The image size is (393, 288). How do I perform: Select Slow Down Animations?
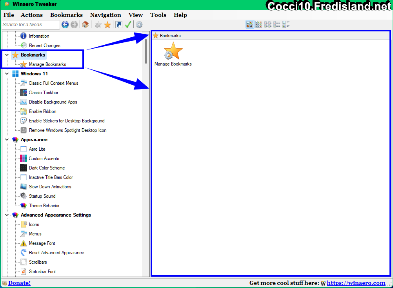50,187
